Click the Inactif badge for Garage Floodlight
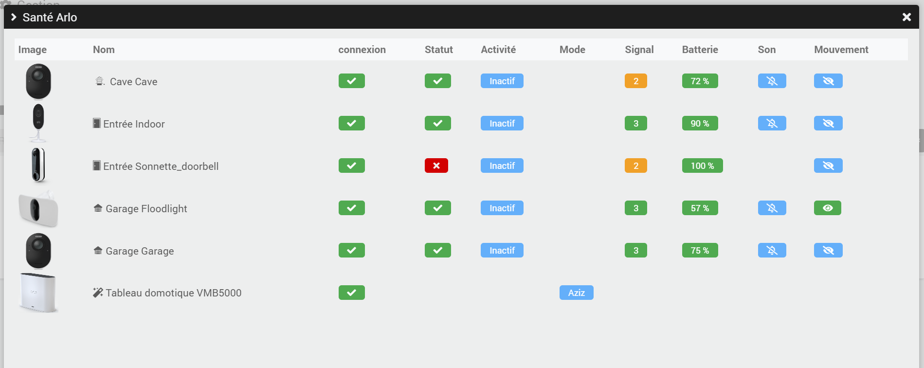The image size is (924, 368). click(502, 208)
